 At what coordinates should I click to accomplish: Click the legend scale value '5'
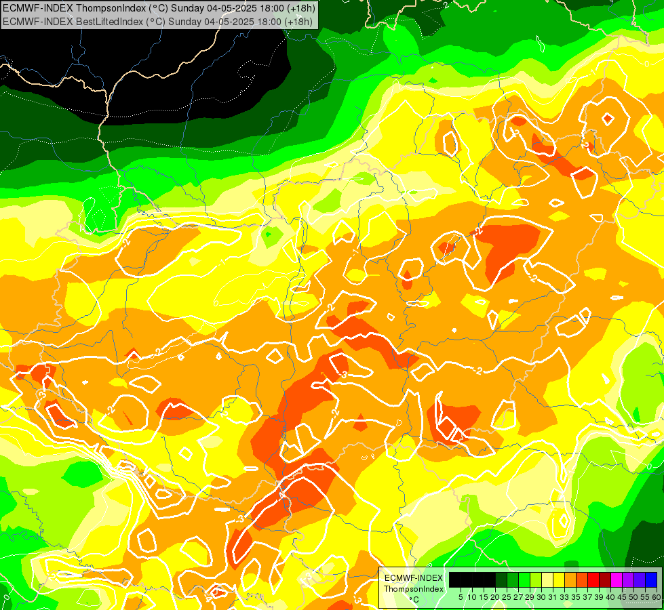pos(461,597)
